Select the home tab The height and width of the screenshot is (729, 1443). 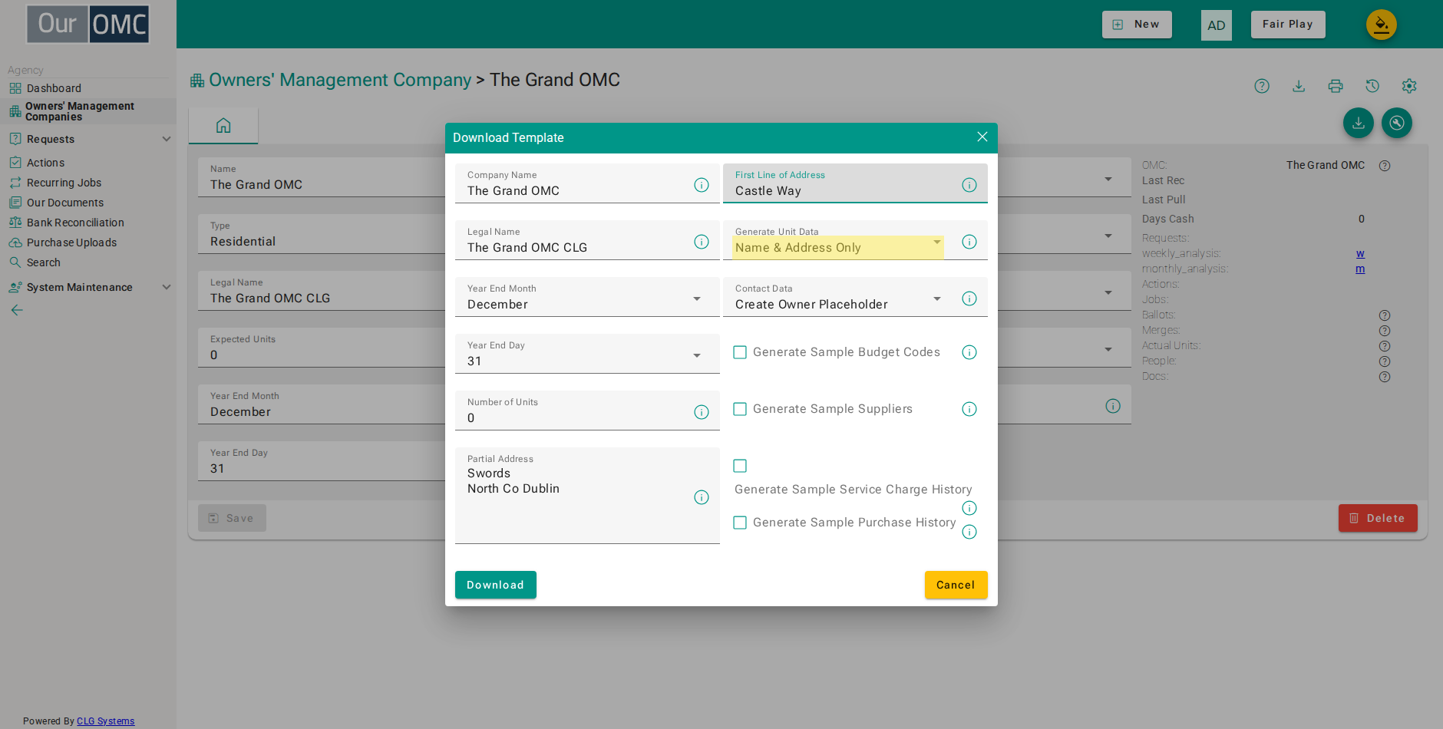coord(223,126)
